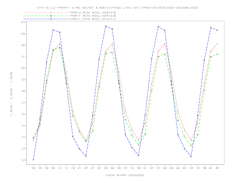
Task: Click x-axis tick label 78
Action: (204, 168)
